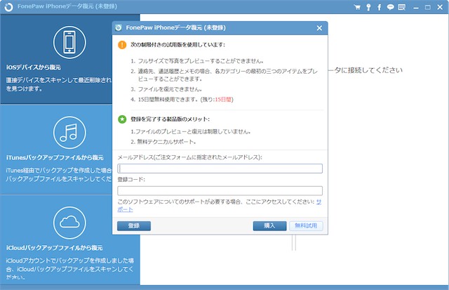The image size is (449, 290).
Task: Click the speech bubble feedback icon
Action: 390,7
